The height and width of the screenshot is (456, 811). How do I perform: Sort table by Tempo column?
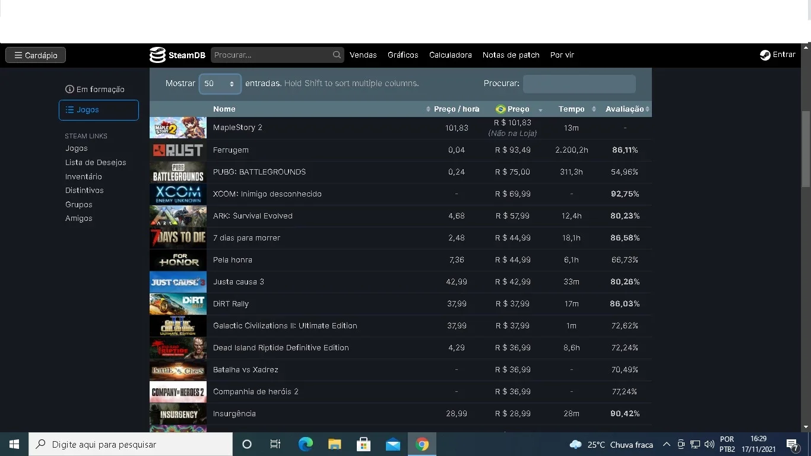(x=576, y=109)
